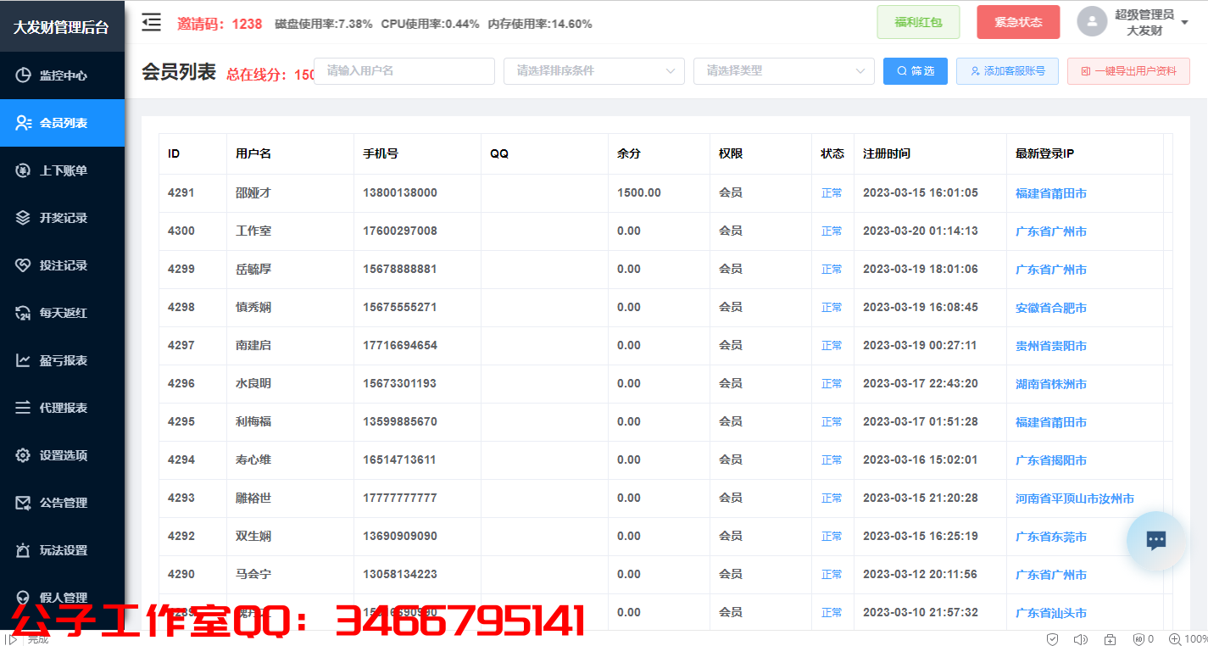Click the 大发财管理后台 title
1208x646 pixels.
pos(61,27)
